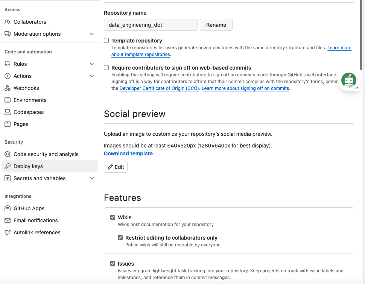
Task: Disable the Issues feature checkbox
Action: point(113,264)
